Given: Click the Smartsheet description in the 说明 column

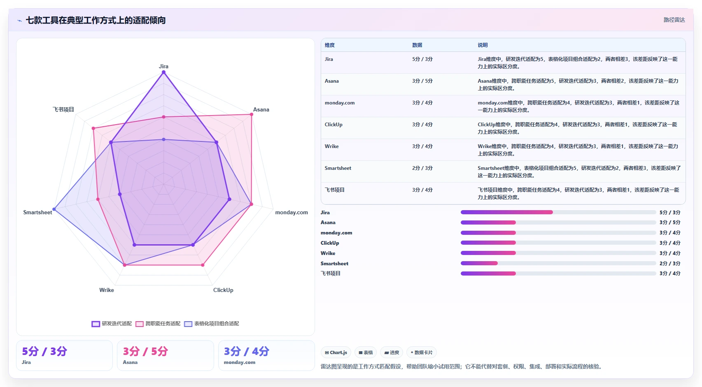Looking at the screenshot, I should pos(579,172).
